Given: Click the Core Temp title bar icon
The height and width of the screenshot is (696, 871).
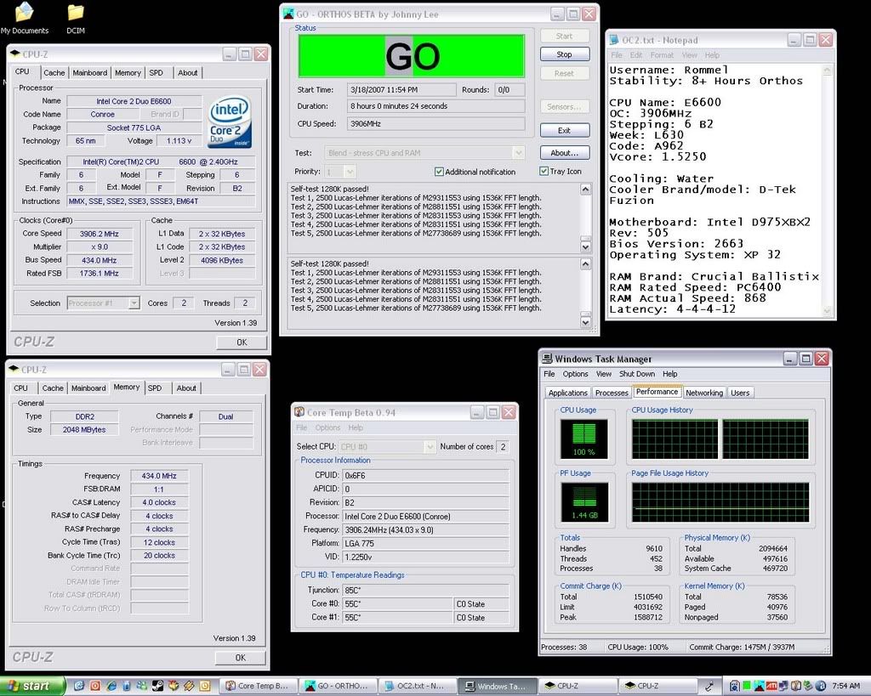Looking at the screenshot, I should [x=299, y=412].
